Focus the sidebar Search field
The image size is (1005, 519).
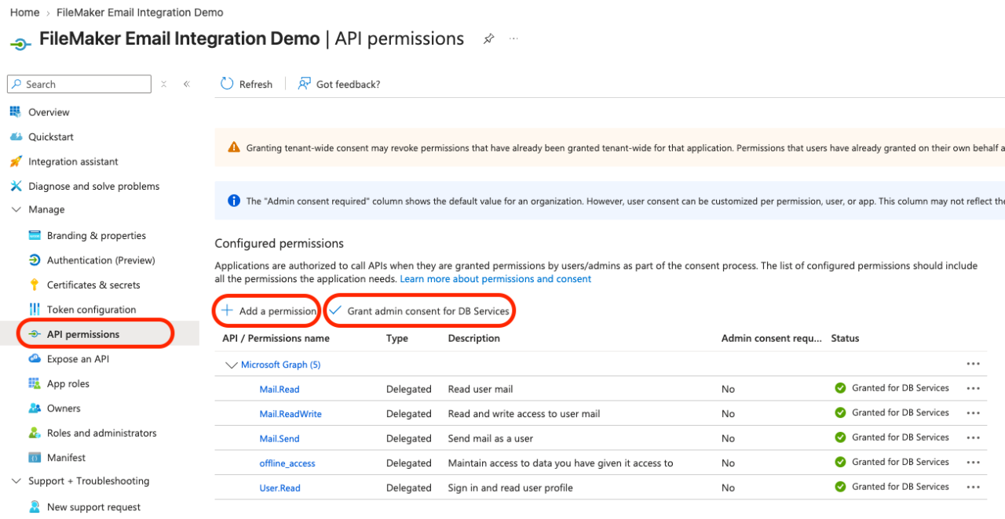coord(79,84)
